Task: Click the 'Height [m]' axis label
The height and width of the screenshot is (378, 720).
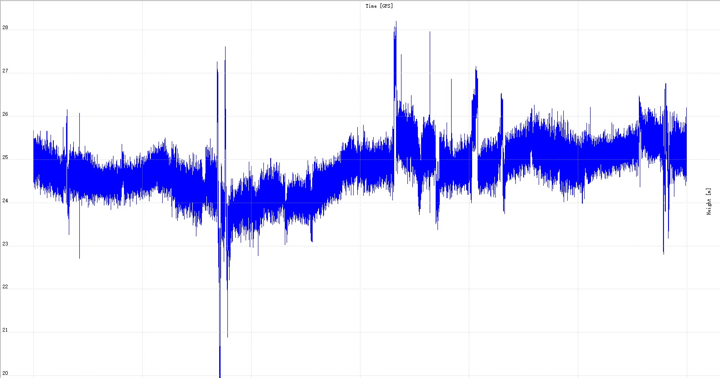Action: coord(709,201)
